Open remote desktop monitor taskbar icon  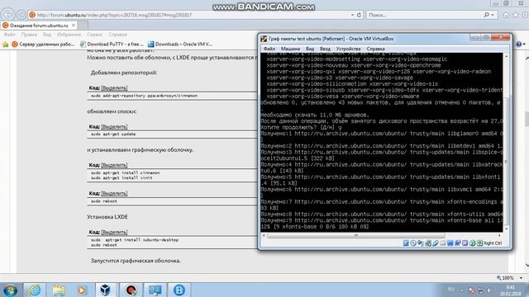(155, 290)
